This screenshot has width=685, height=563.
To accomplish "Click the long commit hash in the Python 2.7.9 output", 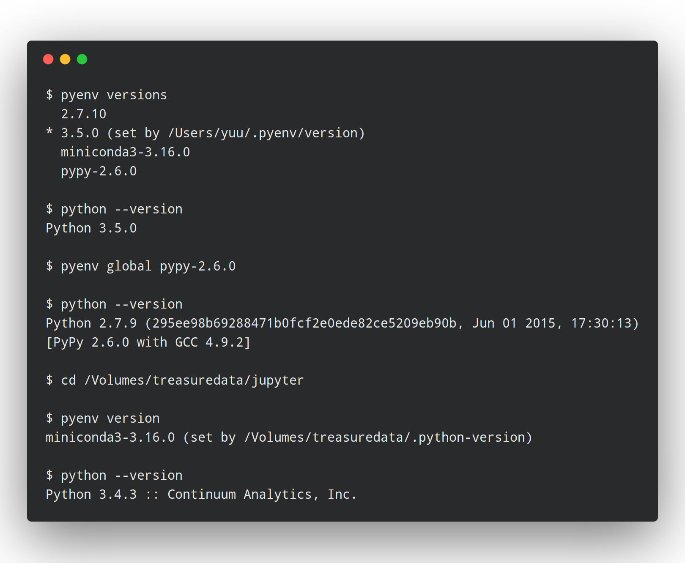I will point(304,323).
